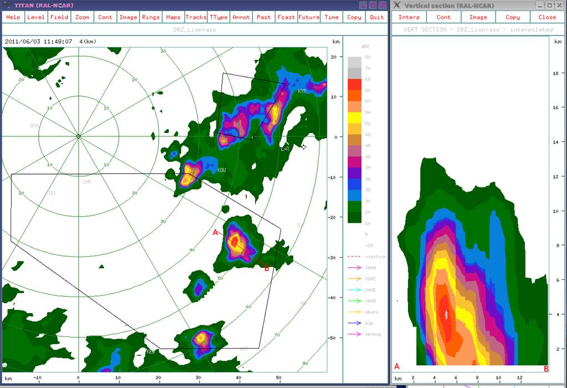Click the Close button in Vertical section menu
Screen dimensions: 567x388
tap(547, 17)
